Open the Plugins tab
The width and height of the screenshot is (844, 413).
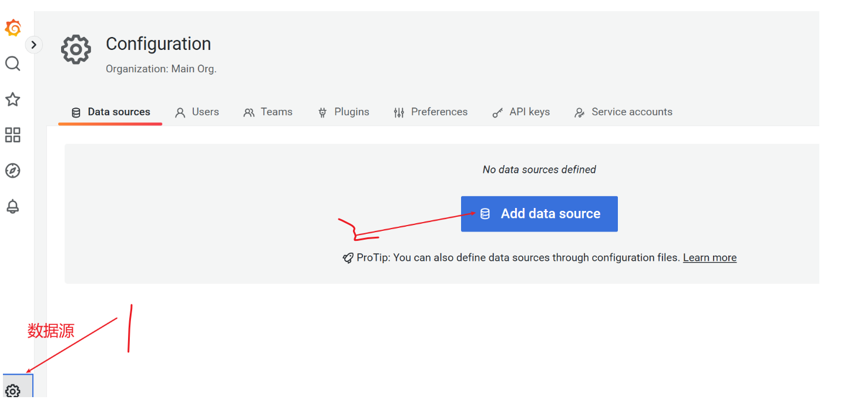[344, 112]
